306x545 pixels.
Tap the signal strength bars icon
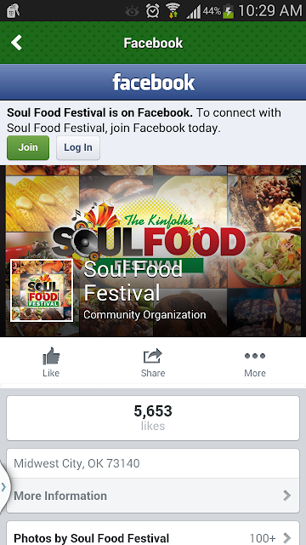(x=193, y=11)
